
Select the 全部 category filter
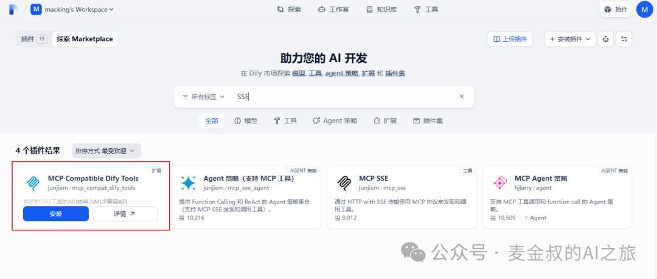point(212,120)
